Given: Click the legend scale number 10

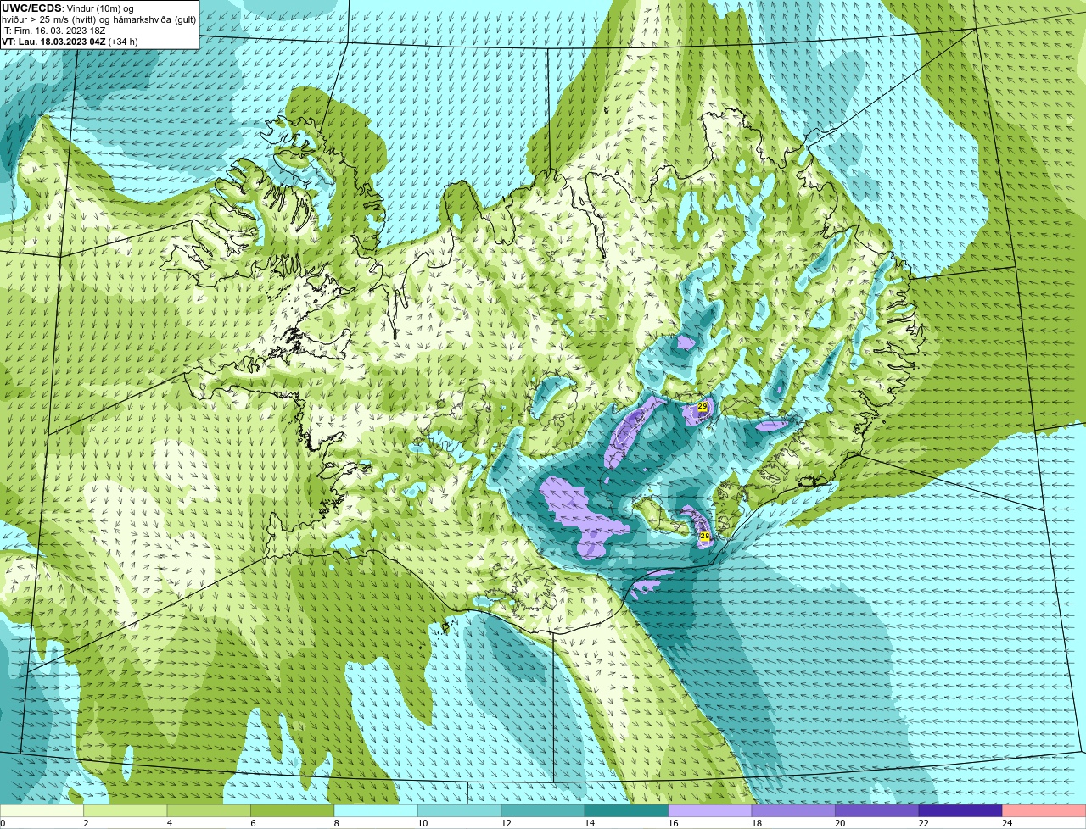Looking at the screenshot, I should point(423,823).
